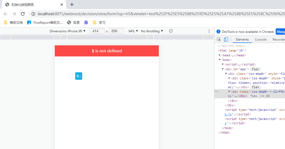This screenshot has height=149, width=285.
Task: Open the 94% zoom dropdown
Action: click(x=133, y=31)
